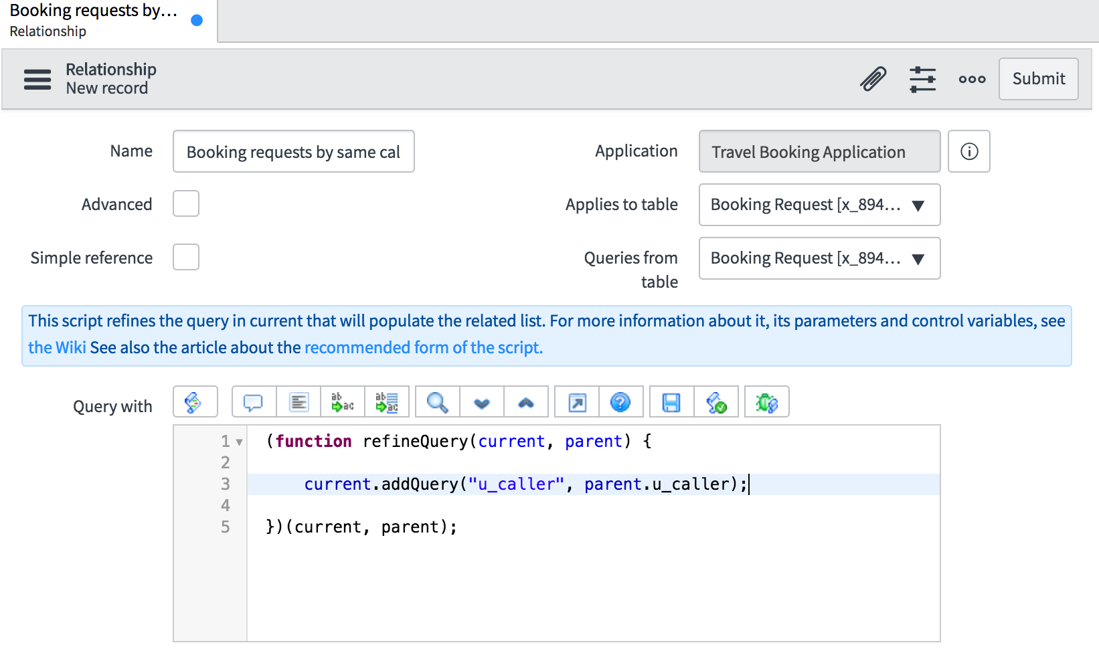
Task: Click the format code toolbar icon
Action: click(299, 401)
